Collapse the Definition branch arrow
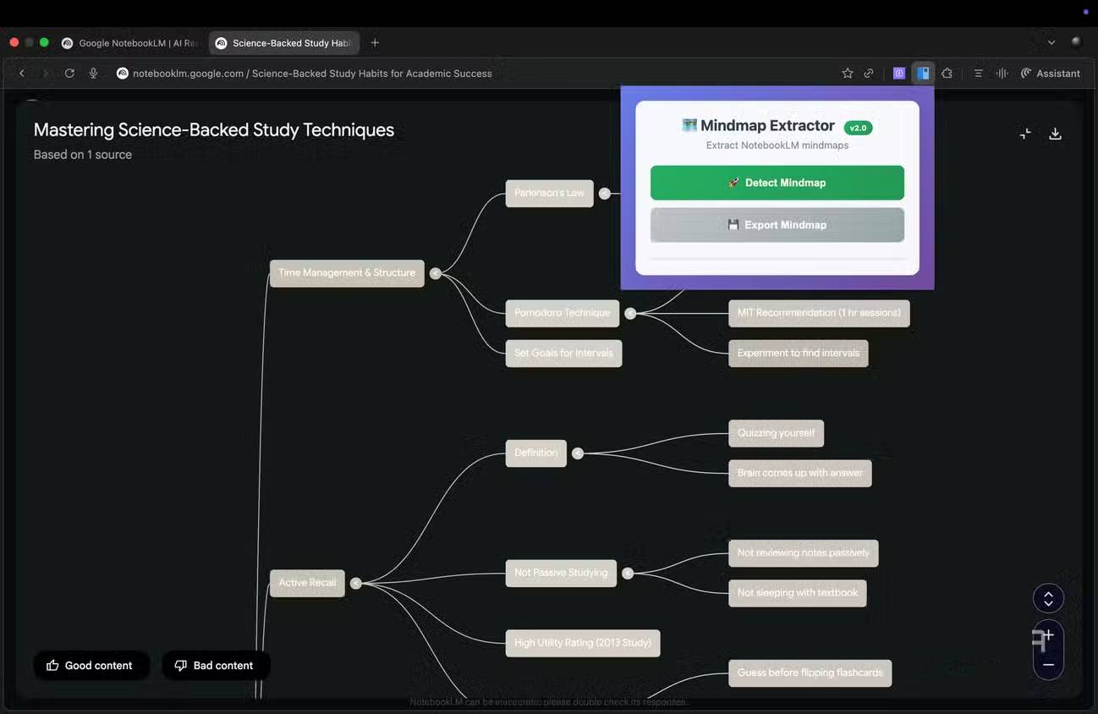1098x714 pixels. [578, 453]
